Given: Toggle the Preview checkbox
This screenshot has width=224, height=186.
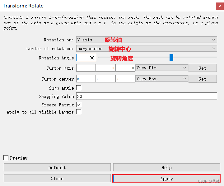Looking at the screenshot, I should click(6, 158).
